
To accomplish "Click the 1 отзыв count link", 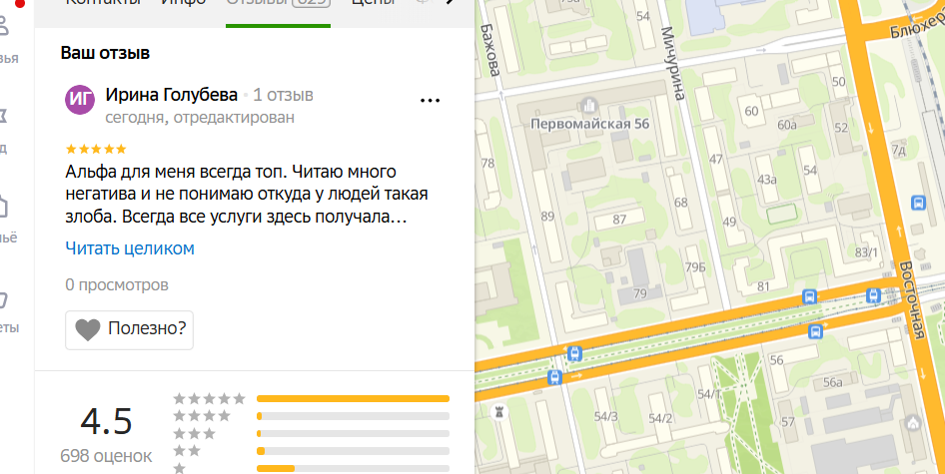I will click(x=284, y=95).
